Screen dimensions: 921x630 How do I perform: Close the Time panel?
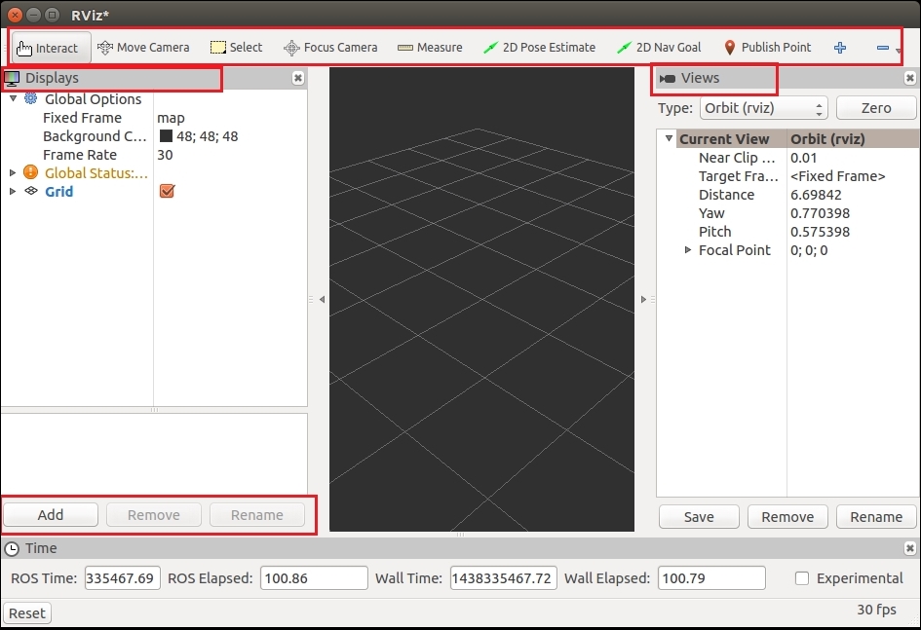(910, 548)
